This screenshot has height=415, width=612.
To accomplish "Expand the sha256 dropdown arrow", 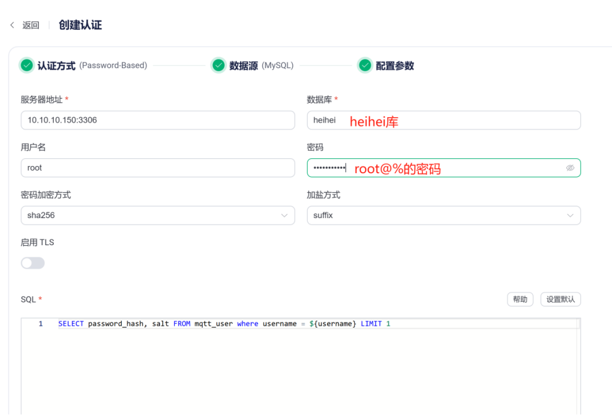I will tap(284, 215).
